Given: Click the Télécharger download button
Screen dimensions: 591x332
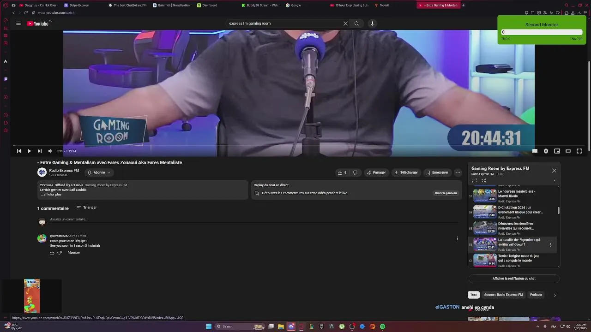Looking at the screenshot, I should pyautogui.click(x=406, y=172).
